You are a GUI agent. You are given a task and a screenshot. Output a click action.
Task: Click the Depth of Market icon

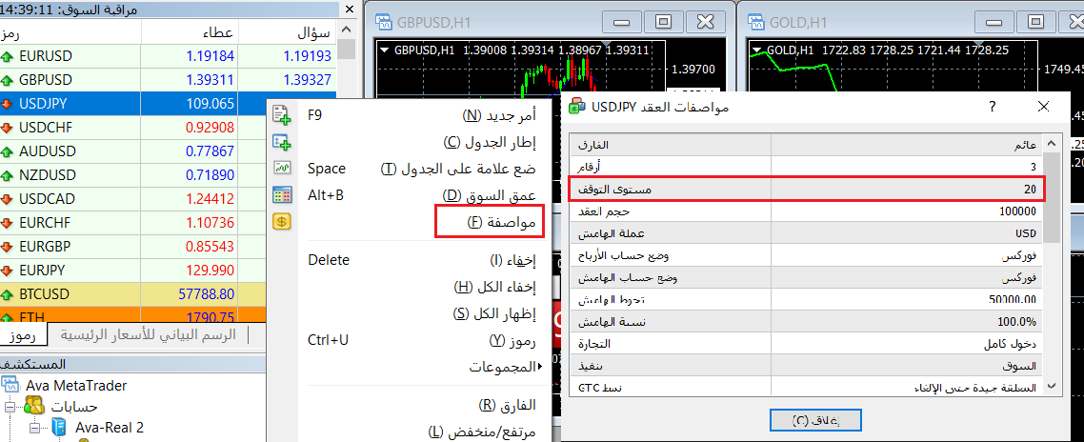coord(282,195)
